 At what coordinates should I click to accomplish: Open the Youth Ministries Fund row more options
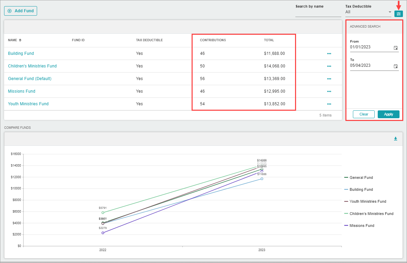point(329,104)
